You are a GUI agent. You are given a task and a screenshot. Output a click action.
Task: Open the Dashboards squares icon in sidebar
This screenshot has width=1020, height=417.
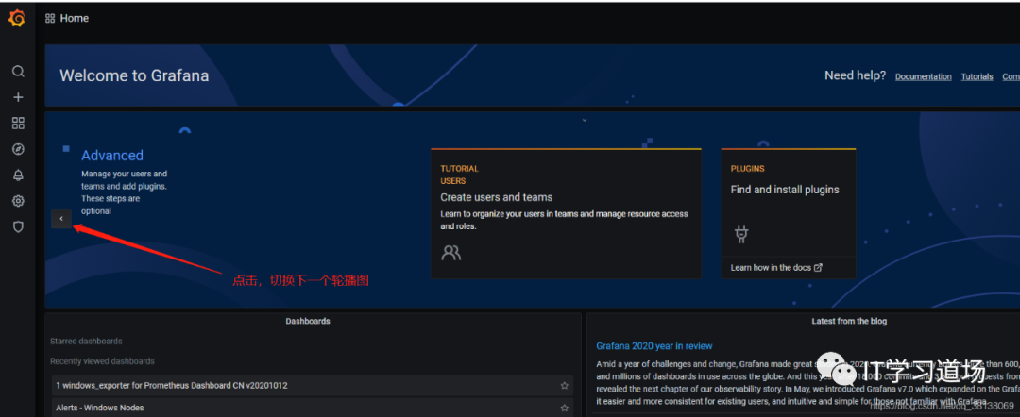click(x=18, y=124)
